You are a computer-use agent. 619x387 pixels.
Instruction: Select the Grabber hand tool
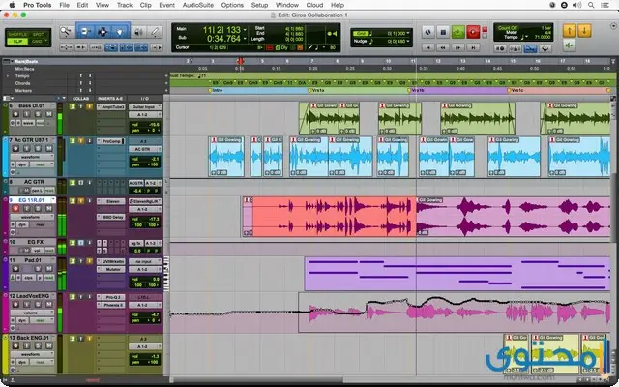point(120,32)
